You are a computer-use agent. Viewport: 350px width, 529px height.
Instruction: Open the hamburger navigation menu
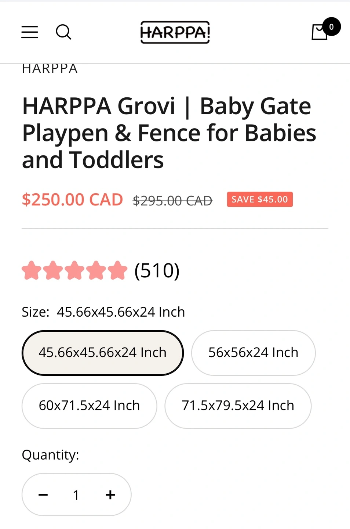(30, 32)
